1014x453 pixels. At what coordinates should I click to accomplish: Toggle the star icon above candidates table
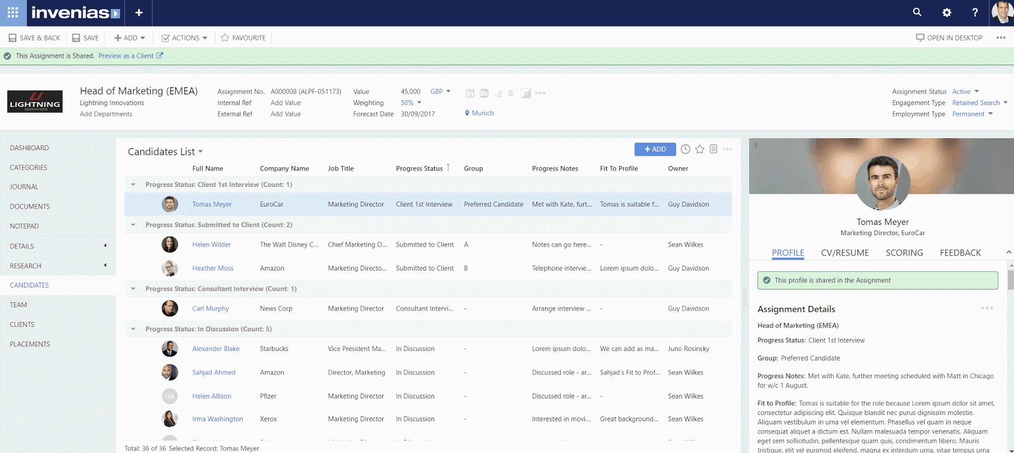700,150
